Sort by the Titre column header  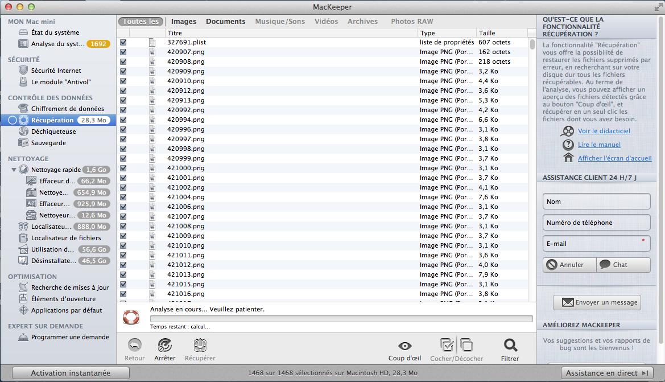tap(291, 33)
